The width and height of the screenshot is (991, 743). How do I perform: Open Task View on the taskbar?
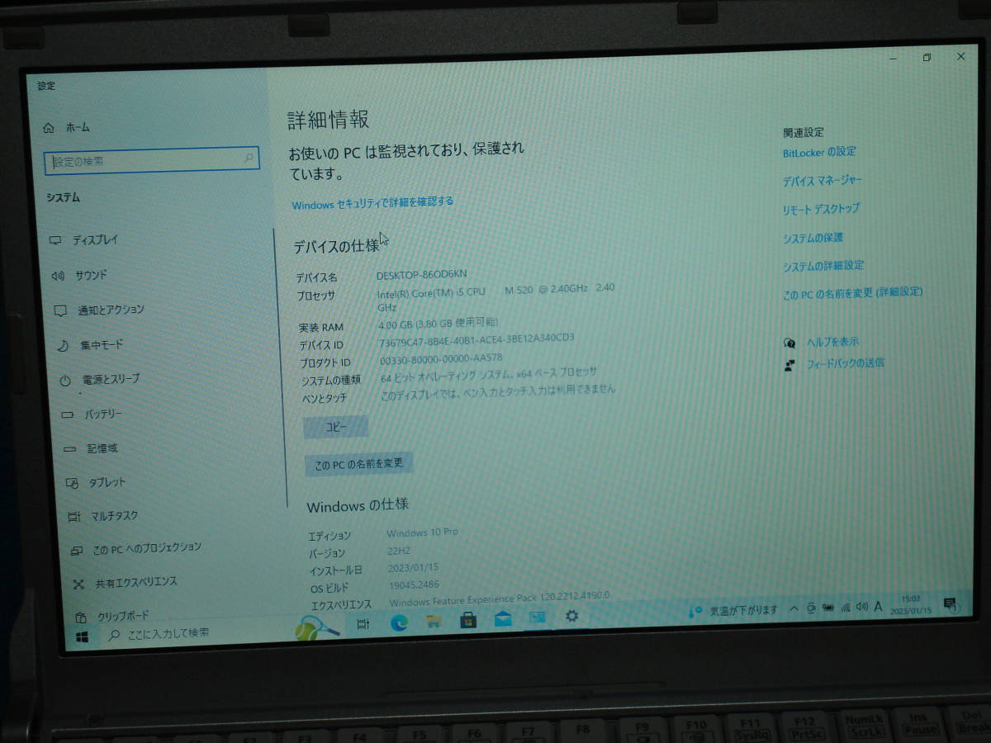click(x=363, y=624)
